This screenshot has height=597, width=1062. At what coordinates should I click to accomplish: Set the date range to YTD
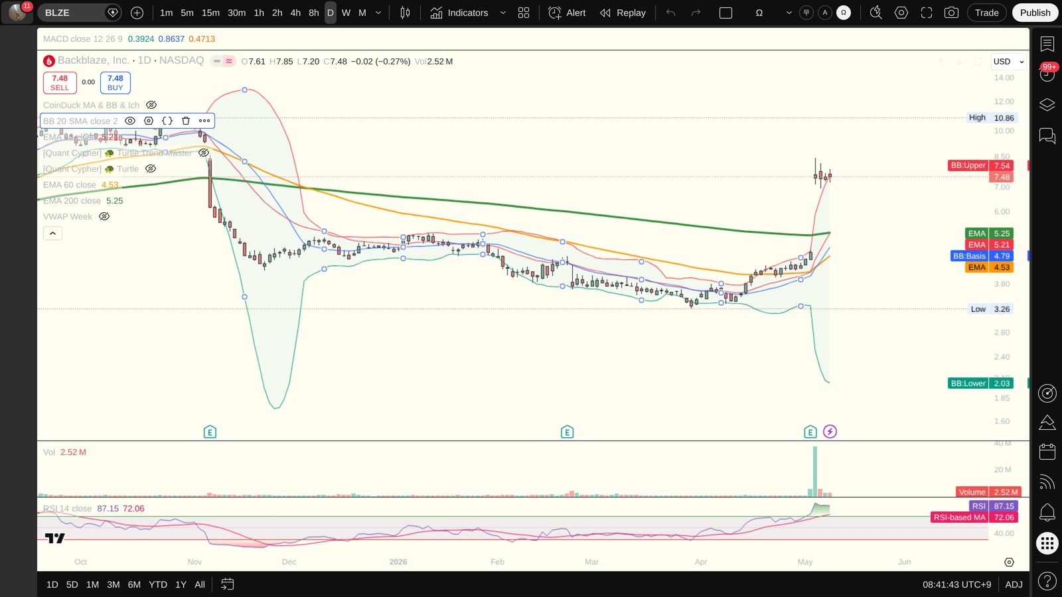(x=158, y=584)
